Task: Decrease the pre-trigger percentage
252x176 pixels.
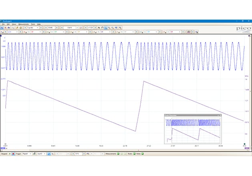Action: pyautogui.click(x=73, y=154)
